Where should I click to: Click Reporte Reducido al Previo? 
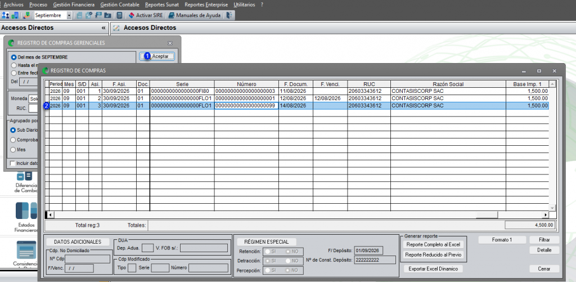(x=434, y=255)
